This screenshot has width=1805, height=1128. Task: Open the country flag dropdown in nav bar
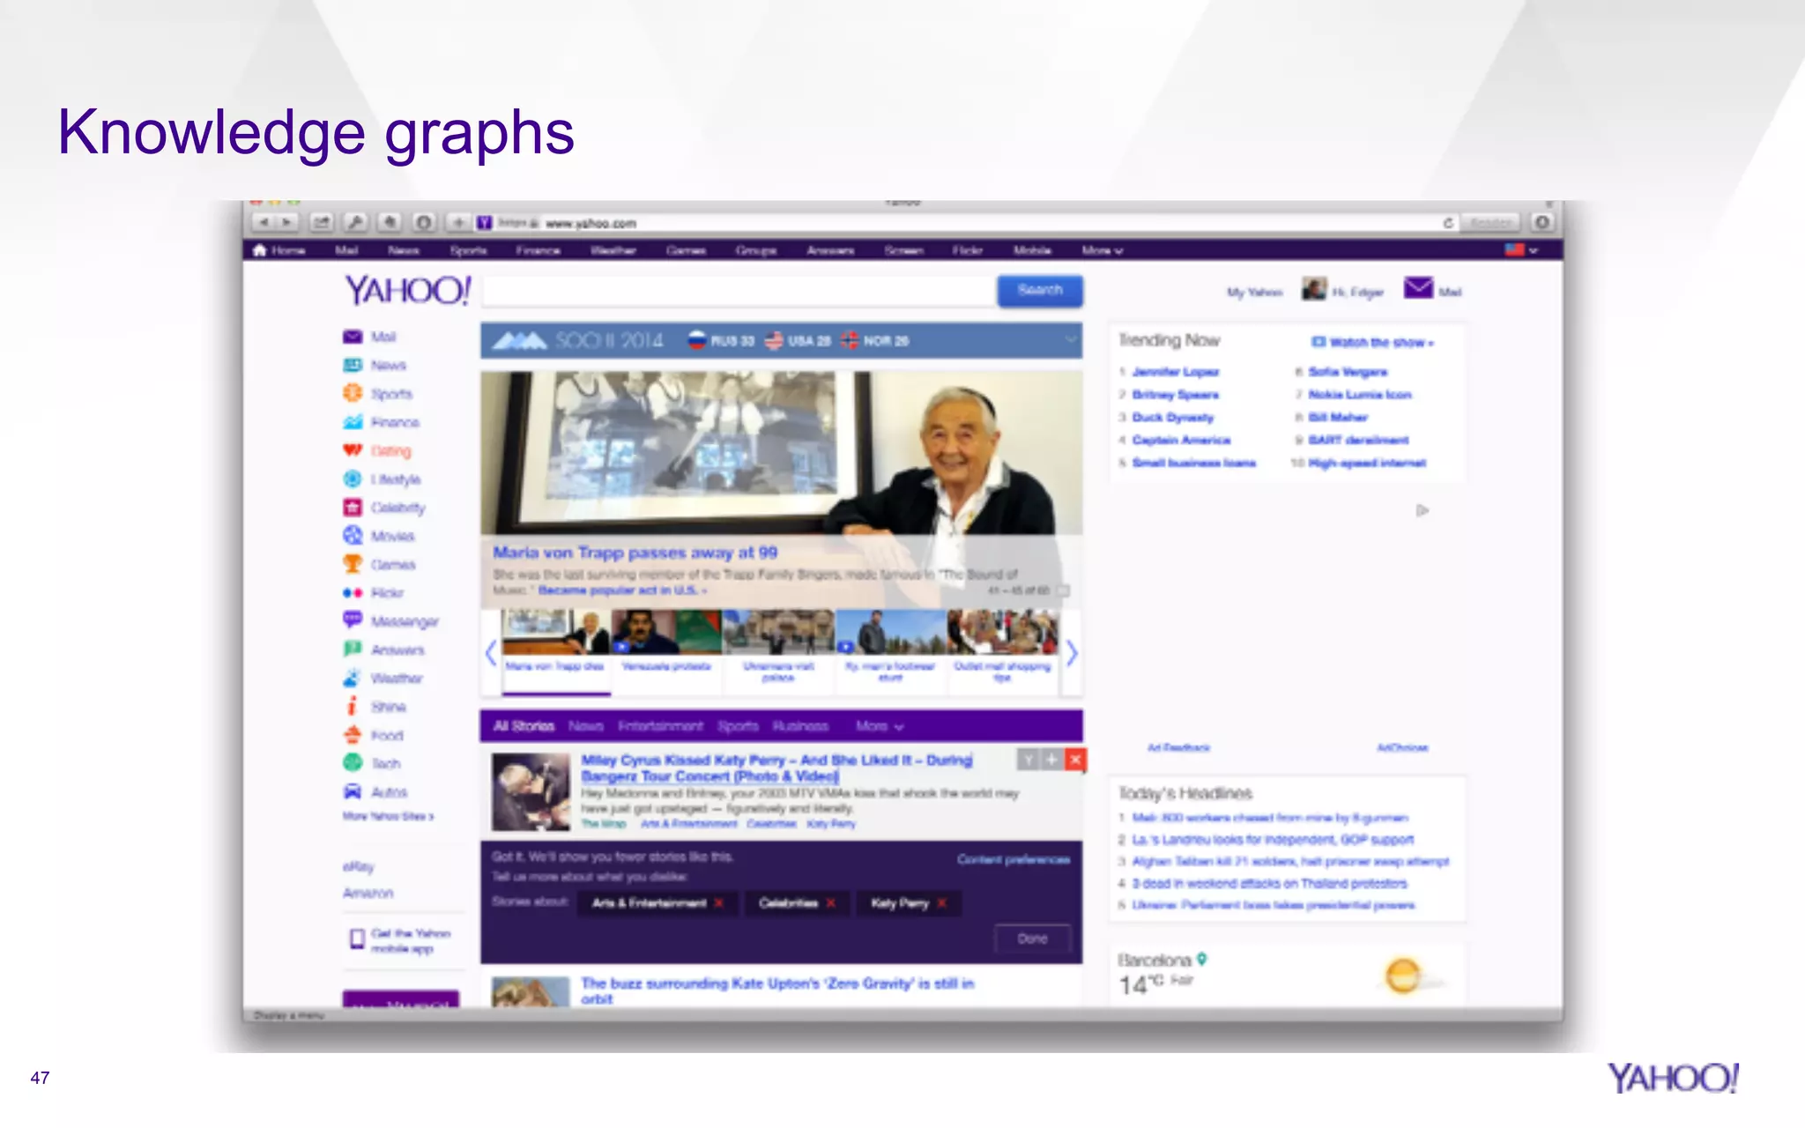(x=1522, y=250)
